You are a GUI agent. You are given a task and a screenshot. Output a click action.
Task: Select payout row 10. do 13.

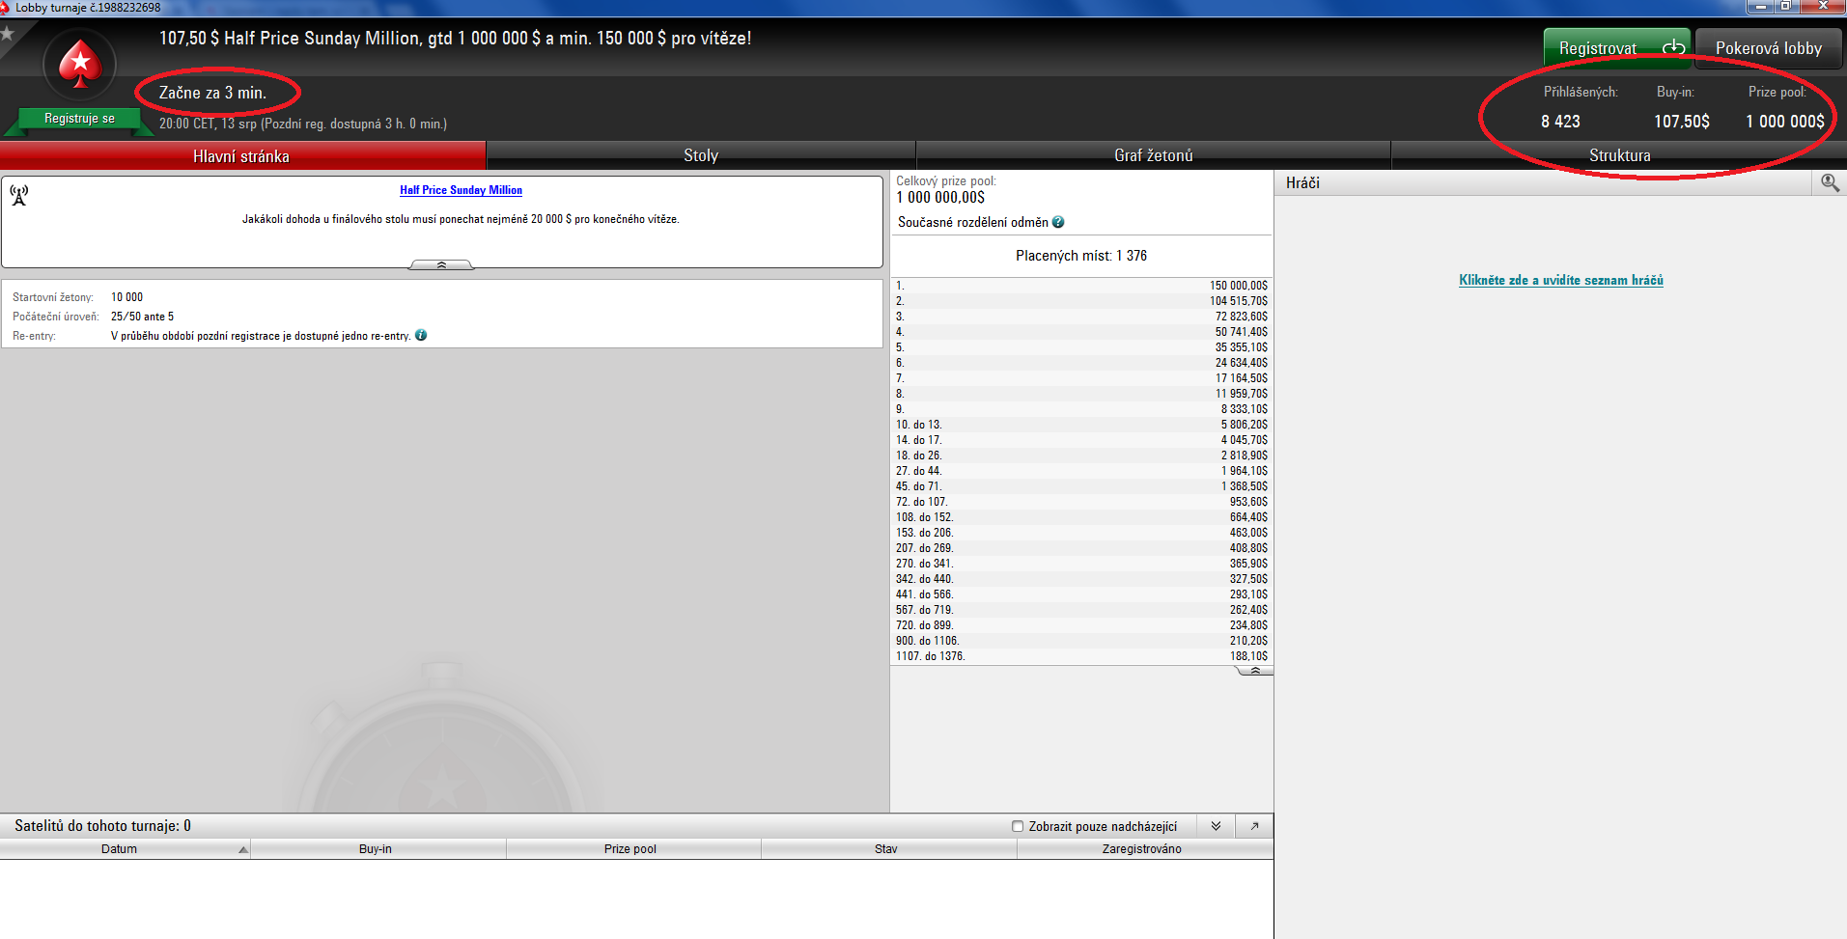(1081, 425)
